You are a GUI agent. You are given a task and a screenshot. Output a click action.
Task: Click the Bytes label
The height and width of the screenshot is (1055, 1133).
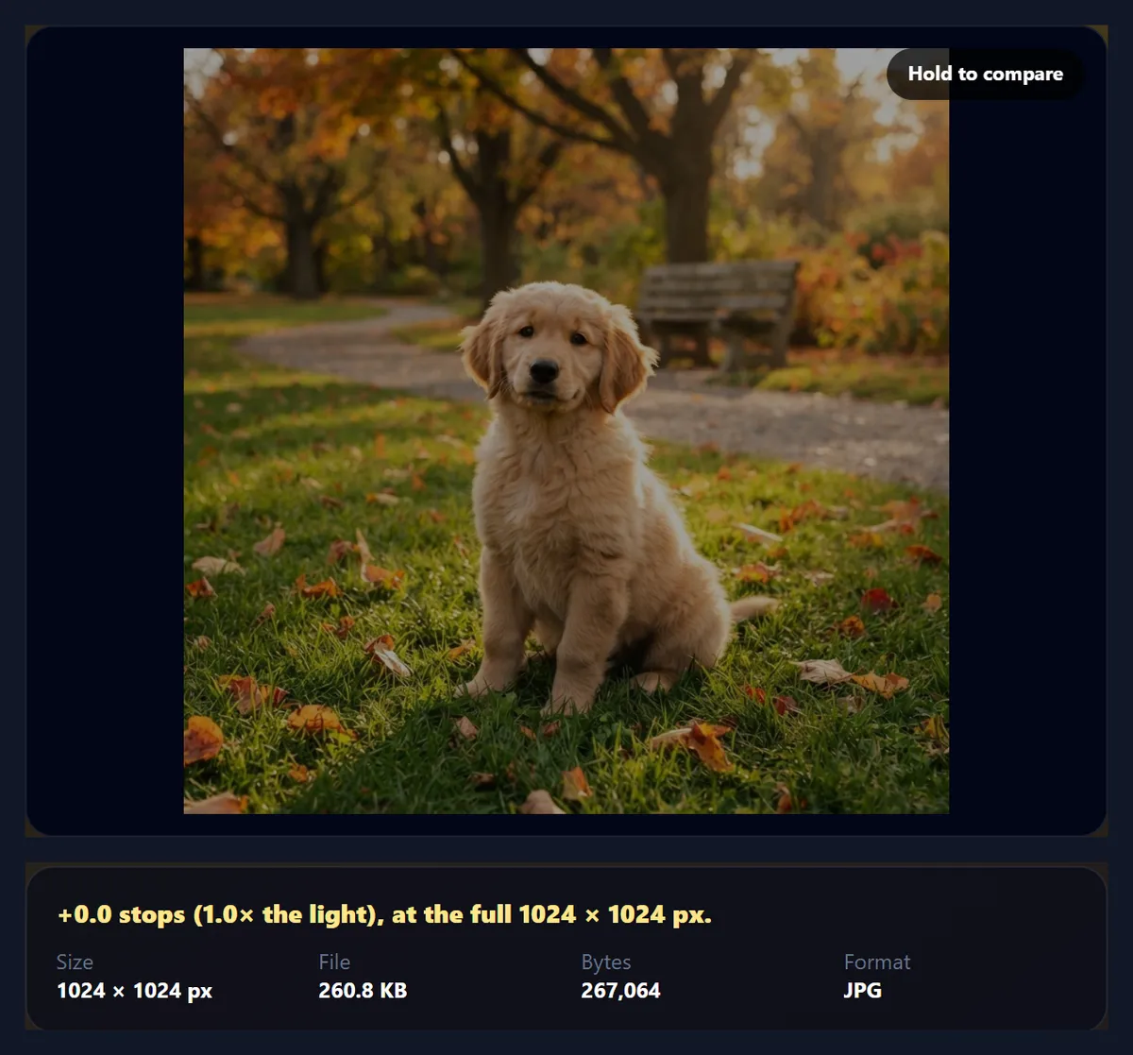coord(606,962)
